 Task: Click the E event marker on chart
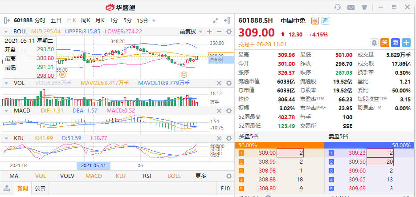pyautogui.click(x=63, y=74)
